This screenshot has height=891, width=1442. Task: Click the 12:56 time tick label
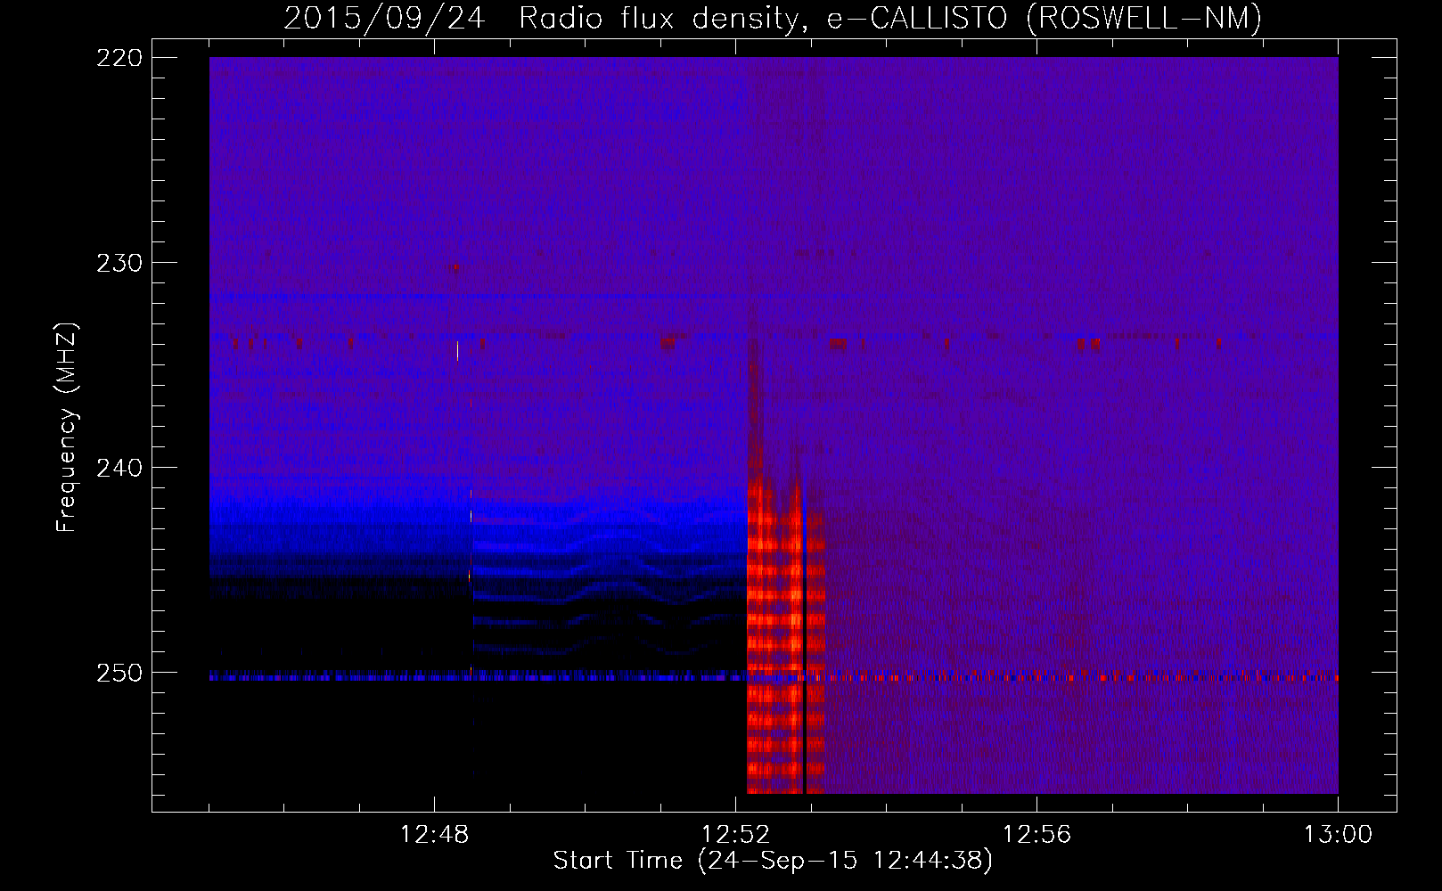click(x=1036, y=835)
